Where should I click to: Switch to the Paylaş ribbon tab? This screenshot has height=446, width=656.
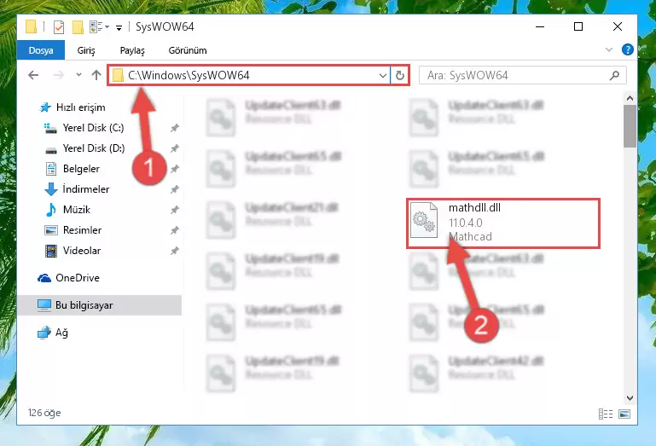tap(132, 50)
